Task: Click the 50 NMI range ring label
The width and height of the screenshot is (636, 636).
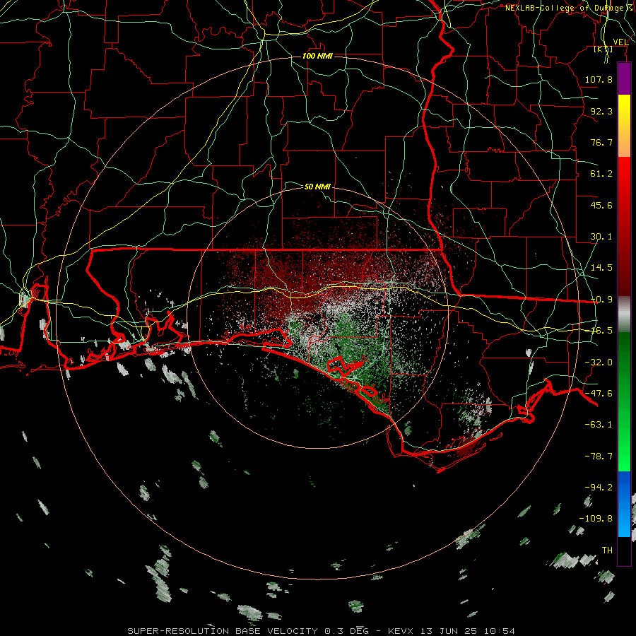Action: coord(317,187)
